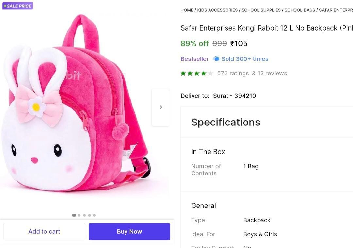Open SCHOOL SUPPLIES breadcrumb link

[x=261, y=10]
